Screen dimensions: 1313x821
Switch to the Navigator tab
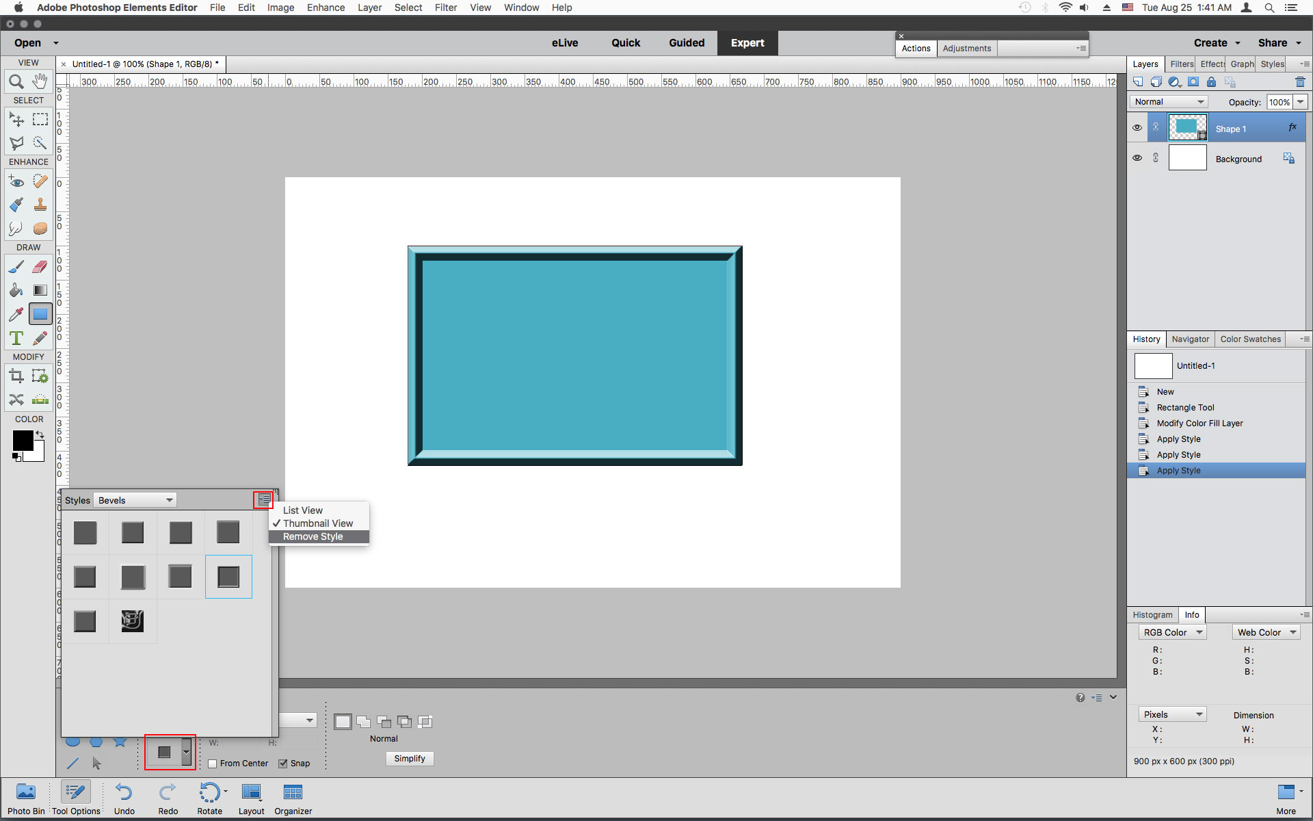point(1190,339)
